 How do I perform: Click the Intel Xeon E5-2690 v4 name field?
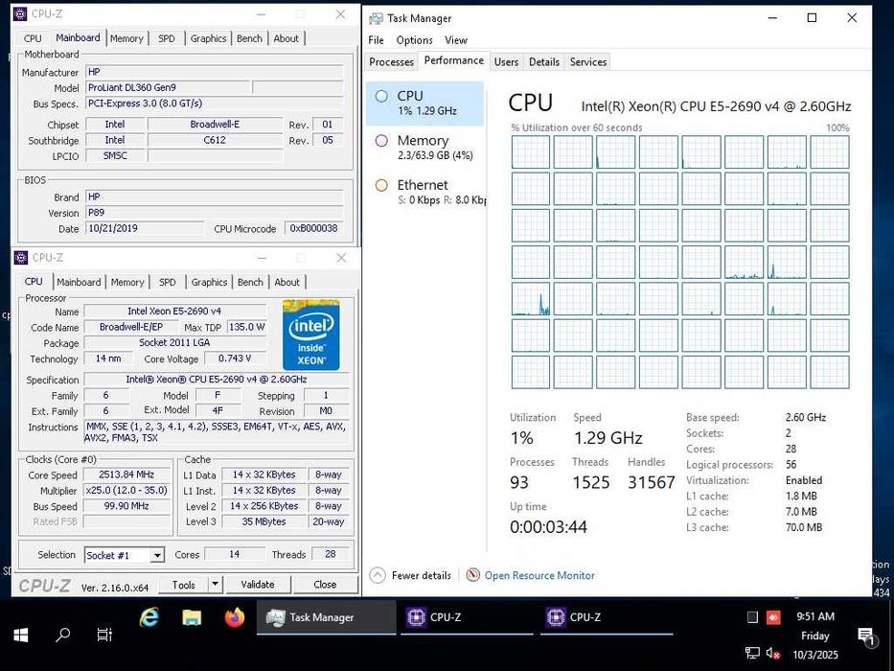click(174, 312)
